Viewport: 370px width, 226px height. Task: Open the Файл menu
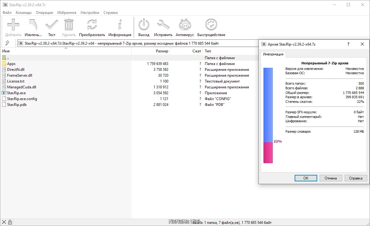[7, 13]
